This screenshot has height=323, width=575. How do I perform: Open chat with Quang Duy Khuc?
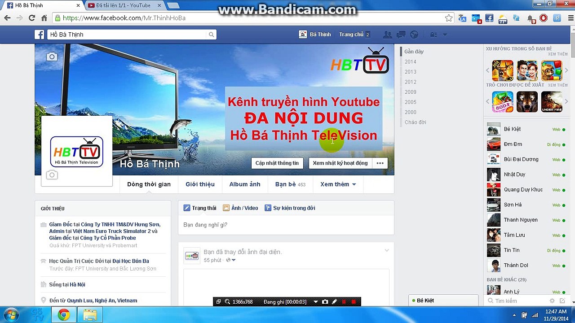click(x=526, y=190)
